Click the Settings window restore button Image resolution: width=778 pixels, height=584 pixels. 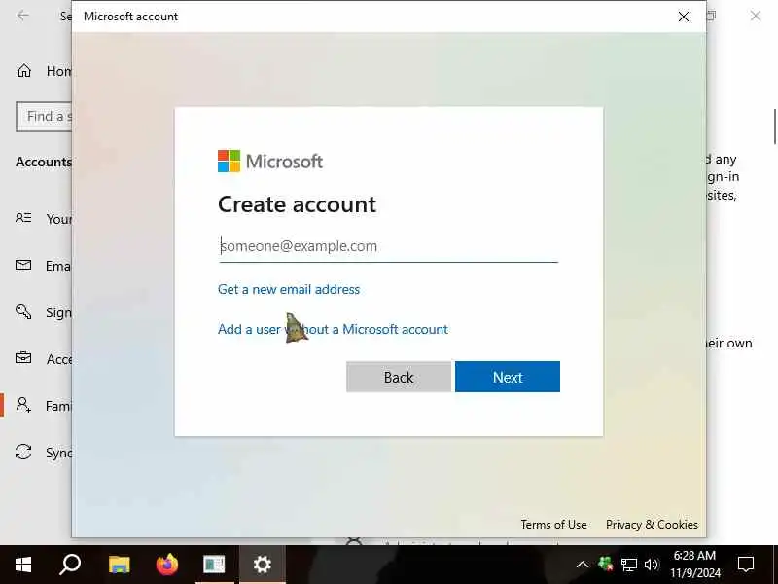click(x=711, y=16)
